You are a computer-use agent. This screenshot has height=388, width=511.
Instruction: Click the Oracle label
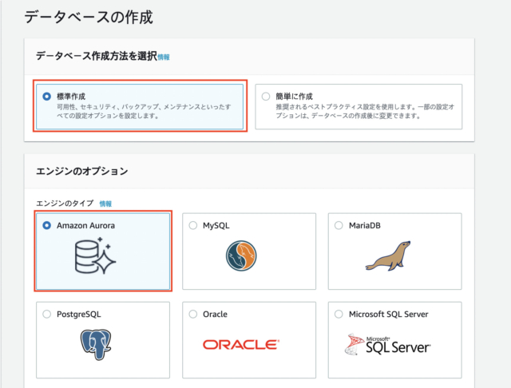pyautogui.click(x=215, y=315)
